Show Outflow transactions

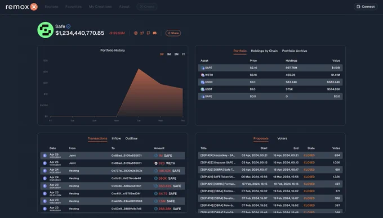click(x=131, y=139)
